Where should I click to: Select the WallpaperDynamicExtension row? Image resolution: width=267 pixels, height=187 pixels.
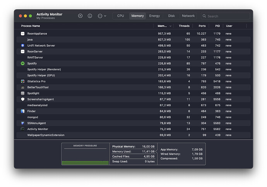[133, 135]
